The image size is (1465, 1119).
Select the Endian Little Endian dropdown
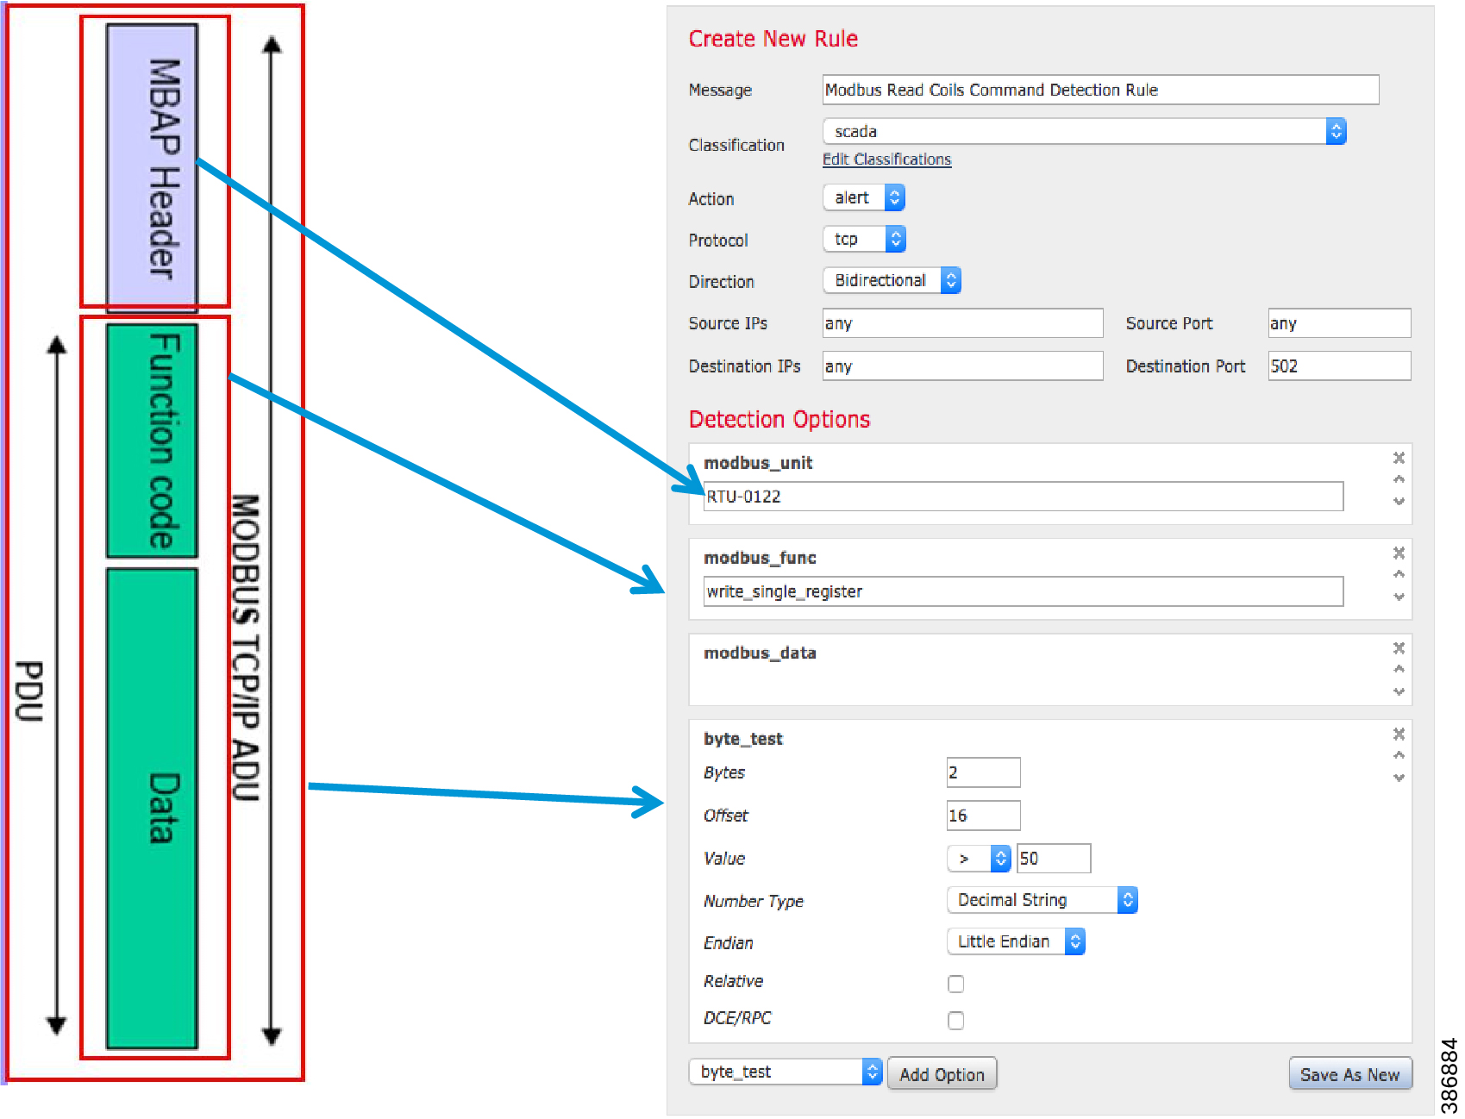tap(1016, 941)
